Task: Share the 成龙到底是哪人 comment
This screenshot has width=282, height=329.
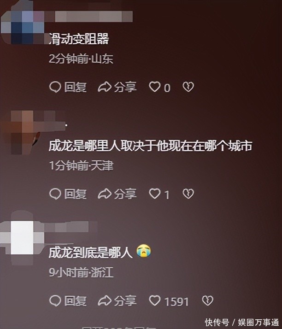Action: (x=105, y=301)
